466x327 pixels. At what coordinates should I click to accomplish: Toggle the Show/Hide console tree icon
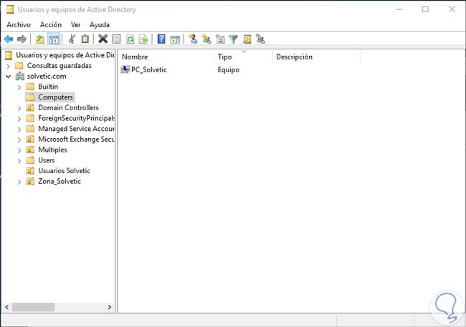pyautogui.click(x=54, y=39)
